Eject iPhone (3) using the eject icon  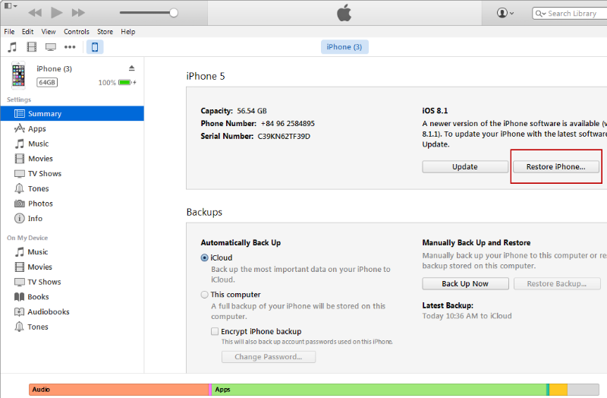pyautogui.click(x=131, y=68)
